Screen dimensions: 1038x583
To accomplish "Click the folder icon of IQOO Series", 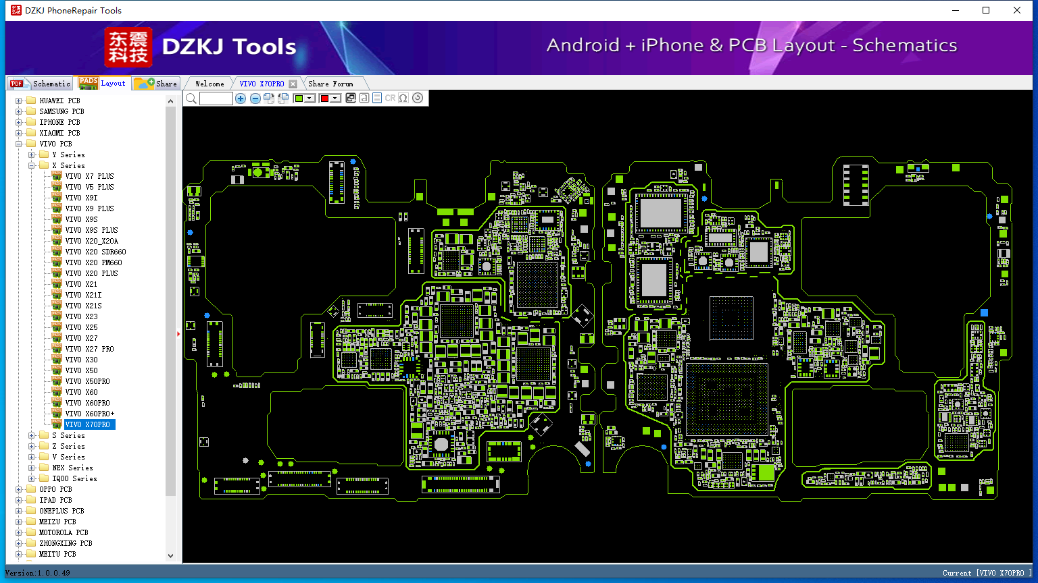I will click(x=44, y=478).
